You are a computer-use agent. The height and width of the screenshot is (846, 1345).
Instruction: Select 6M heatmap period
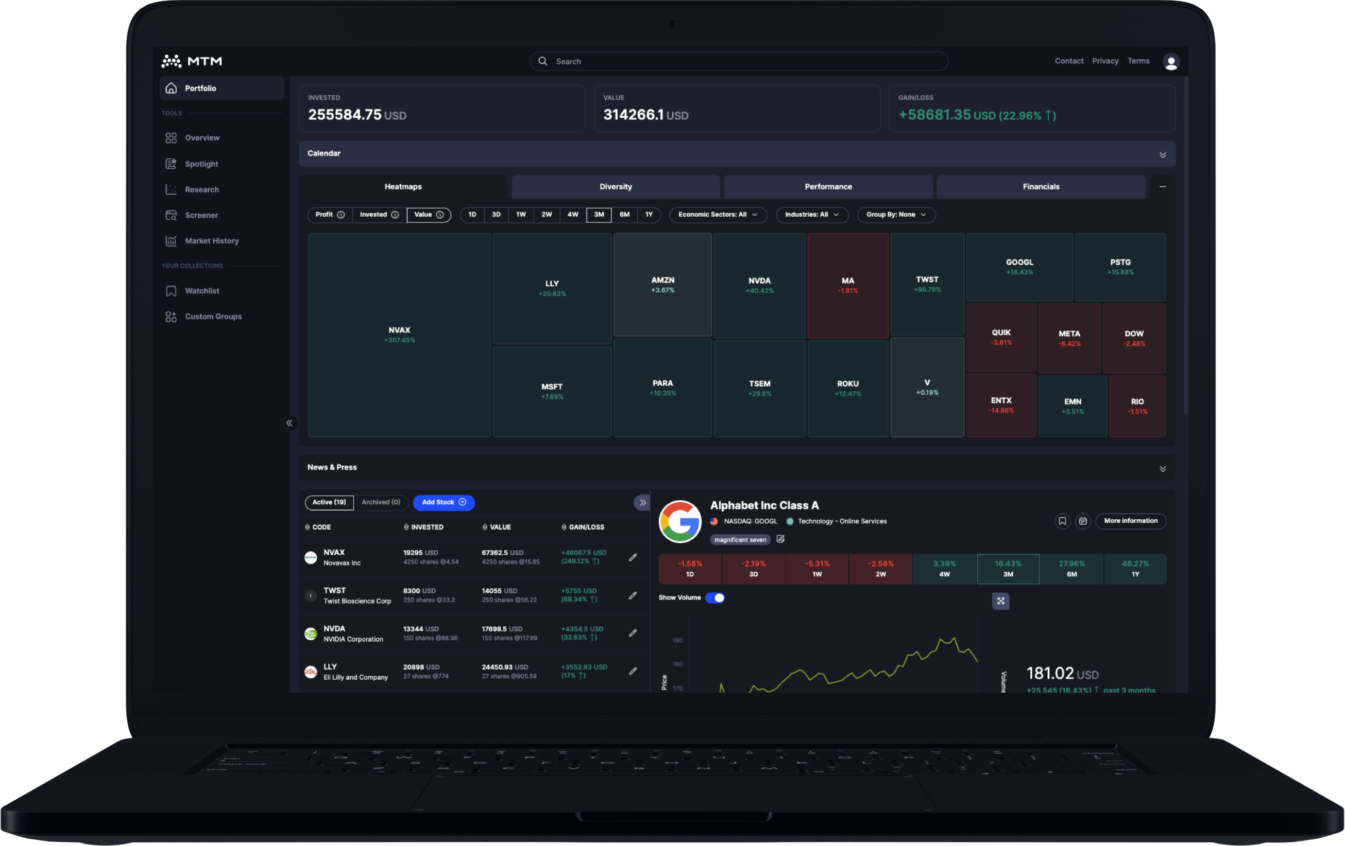(x=624, y=215)
